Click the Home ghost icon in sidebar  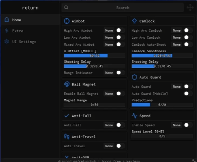(7, 20)
